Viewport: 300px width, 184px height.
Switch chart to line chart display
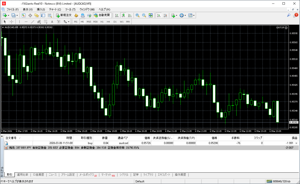(129, 15)
